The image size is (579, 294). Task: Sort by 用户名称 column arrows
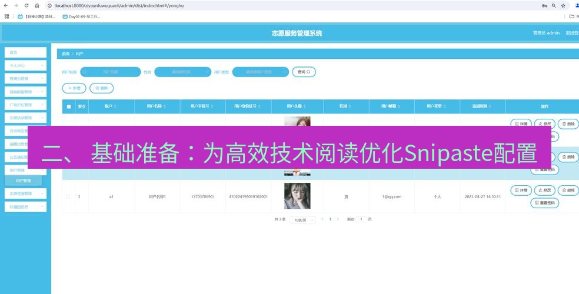coord(165,106)
